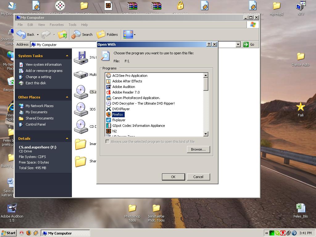Viewport: 316px width, 237px height.
Task: Click the Start button
Action: point(8,233)
